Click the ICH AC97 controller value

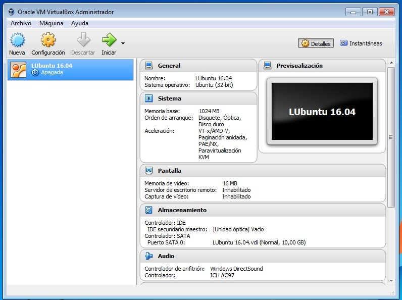point(222,275)
